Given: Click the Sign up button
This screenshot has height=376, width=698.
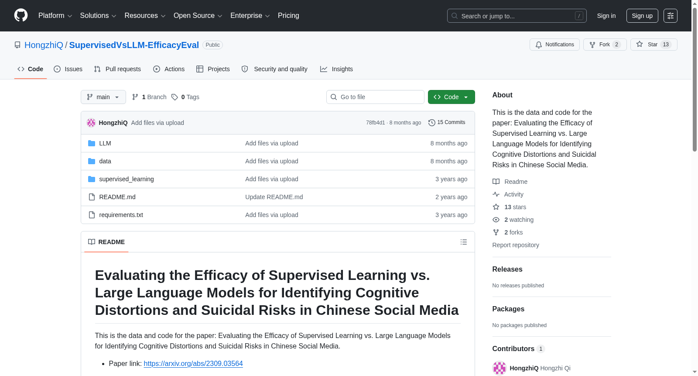Looking at the screenshot, I should [642, 16].
